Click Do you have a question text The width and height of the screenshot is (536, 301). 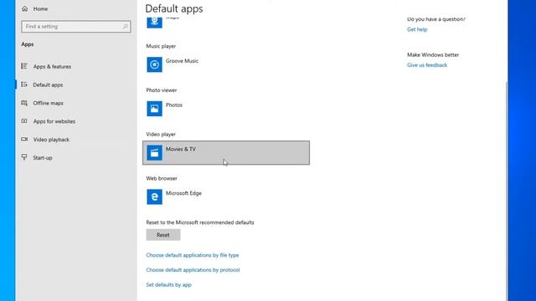click(x=436, y=19)
